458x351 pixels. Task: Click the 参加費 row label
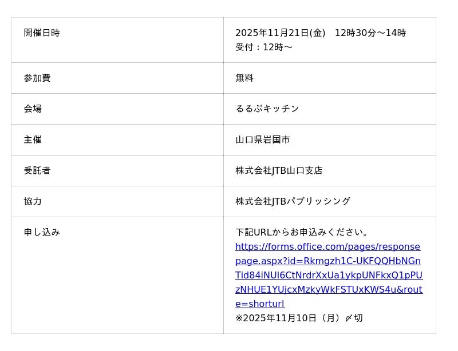coord(37,78)
